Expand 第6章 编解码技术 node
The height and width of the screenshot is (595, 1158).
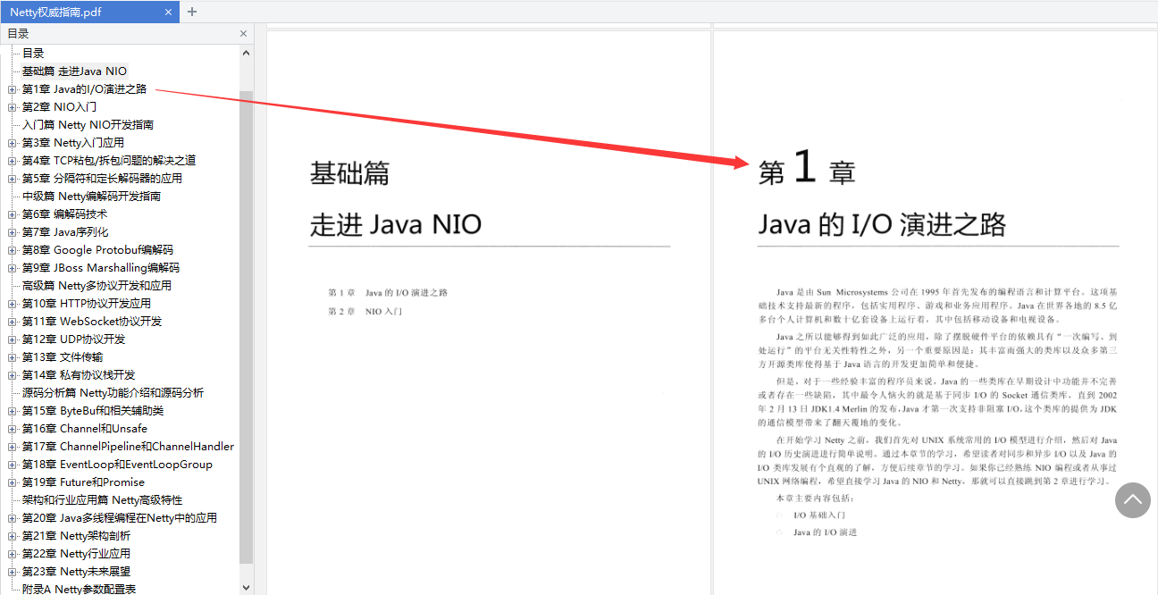[x=12, y=214]
